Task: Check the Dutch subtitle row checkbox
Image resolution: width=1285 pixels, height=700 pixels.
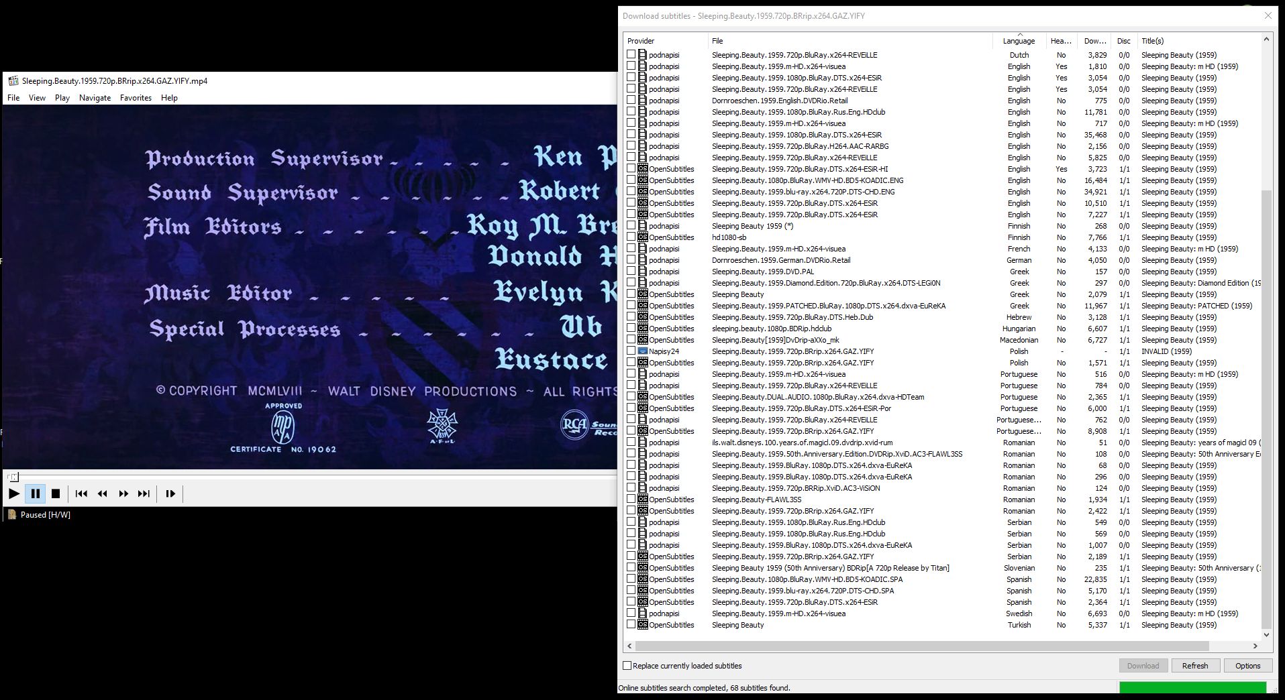Action: pyautogui.click(x=631, y=55)
